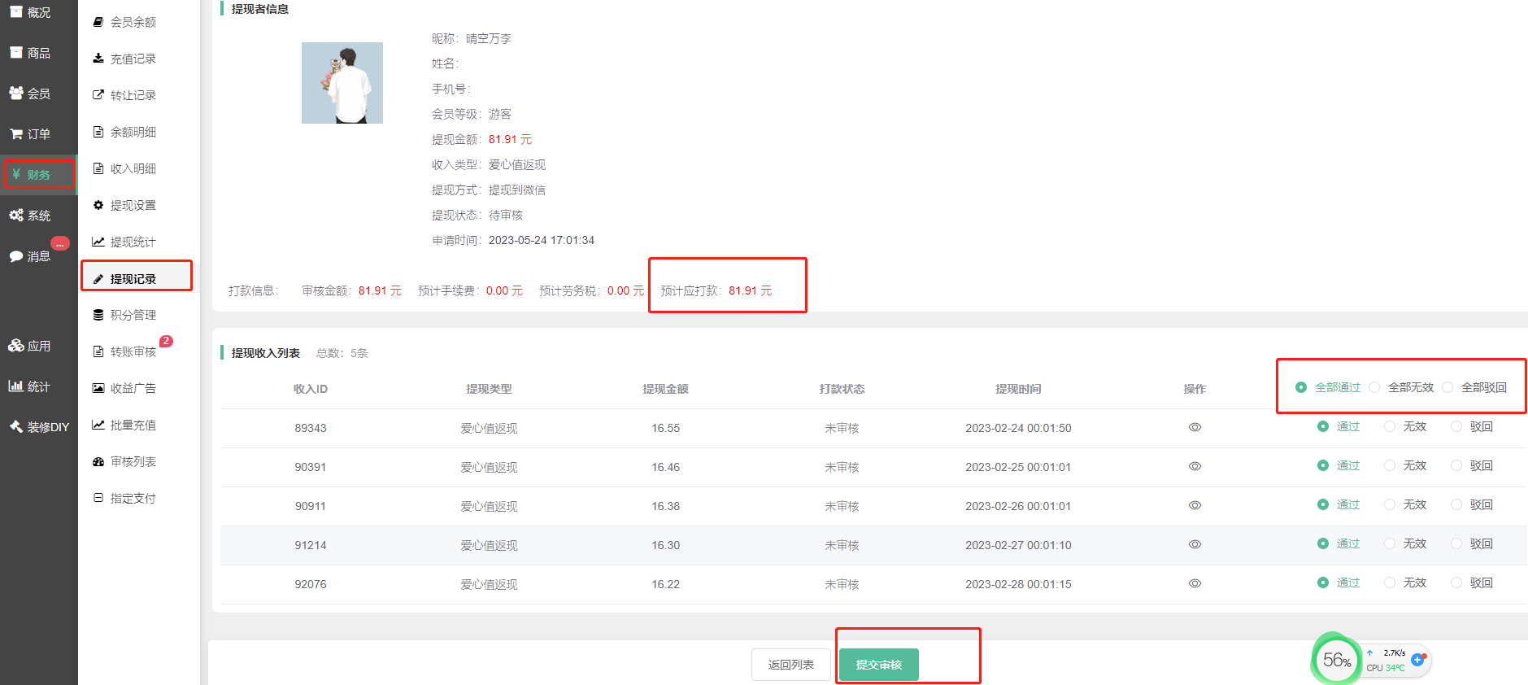The image size is (1528, 685).
Task: Click the 提交审核 button
Action: click(878, 665)
